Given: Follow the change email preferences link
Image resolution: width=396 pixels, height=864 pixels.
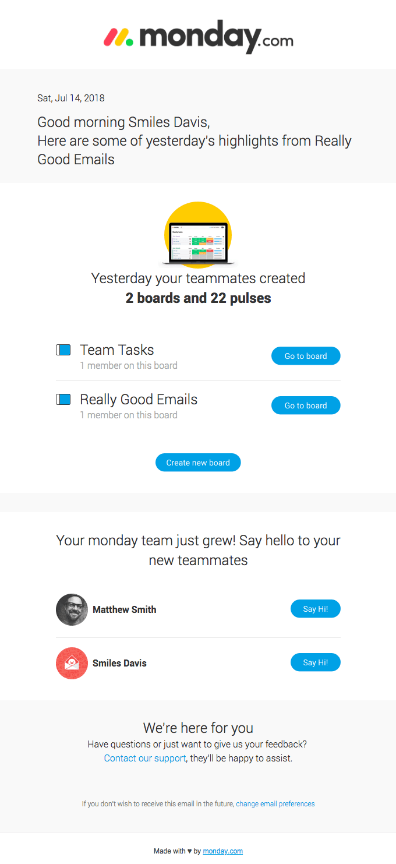Looking at the screenshot, I should tap(275, 804).
